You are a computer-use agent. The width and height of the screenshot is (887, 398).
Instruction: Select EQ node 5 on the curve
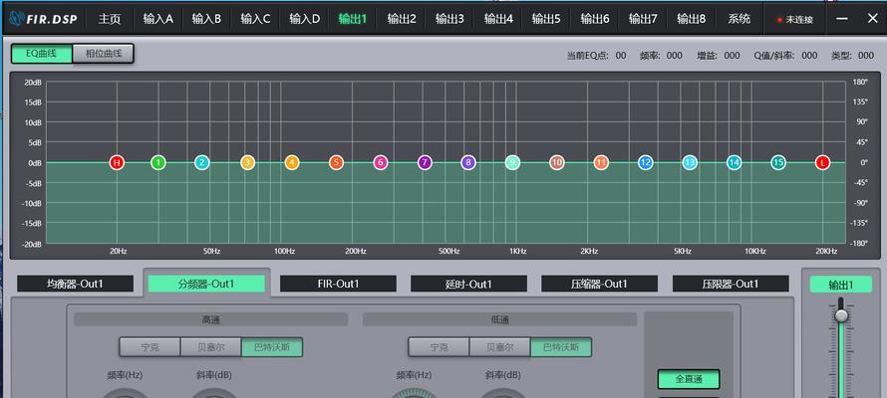(x=336, y=162)
